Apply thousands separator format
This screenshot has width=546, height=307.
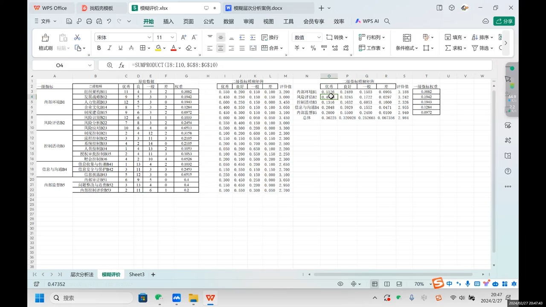click(324, 48)
